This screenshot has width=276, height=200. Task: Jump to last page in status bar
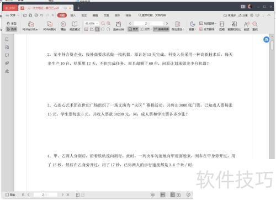(68, 194)
